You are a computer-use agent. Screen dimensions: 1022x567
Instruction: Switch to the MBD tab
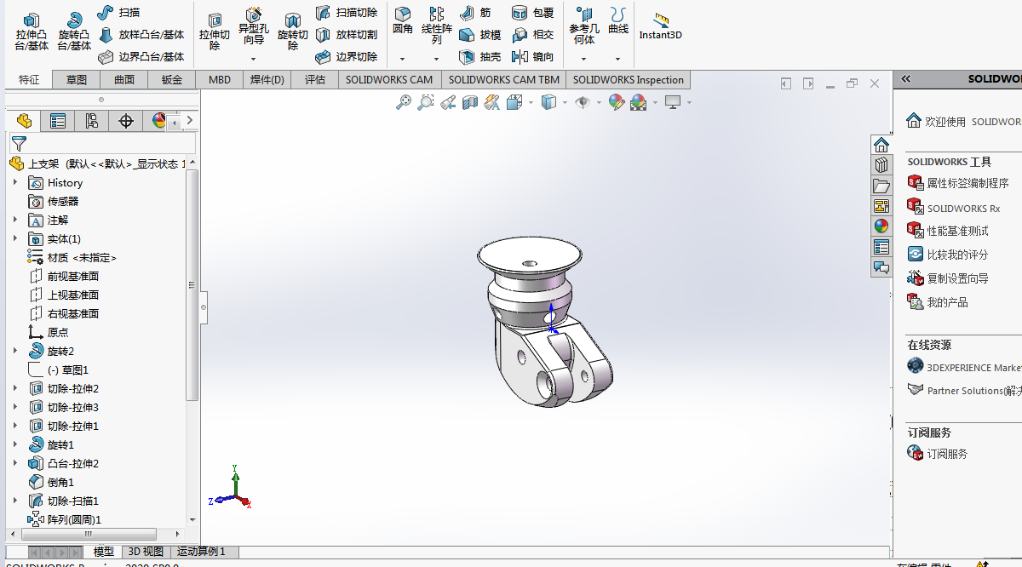pyautogui.click(x=220, y=80)
